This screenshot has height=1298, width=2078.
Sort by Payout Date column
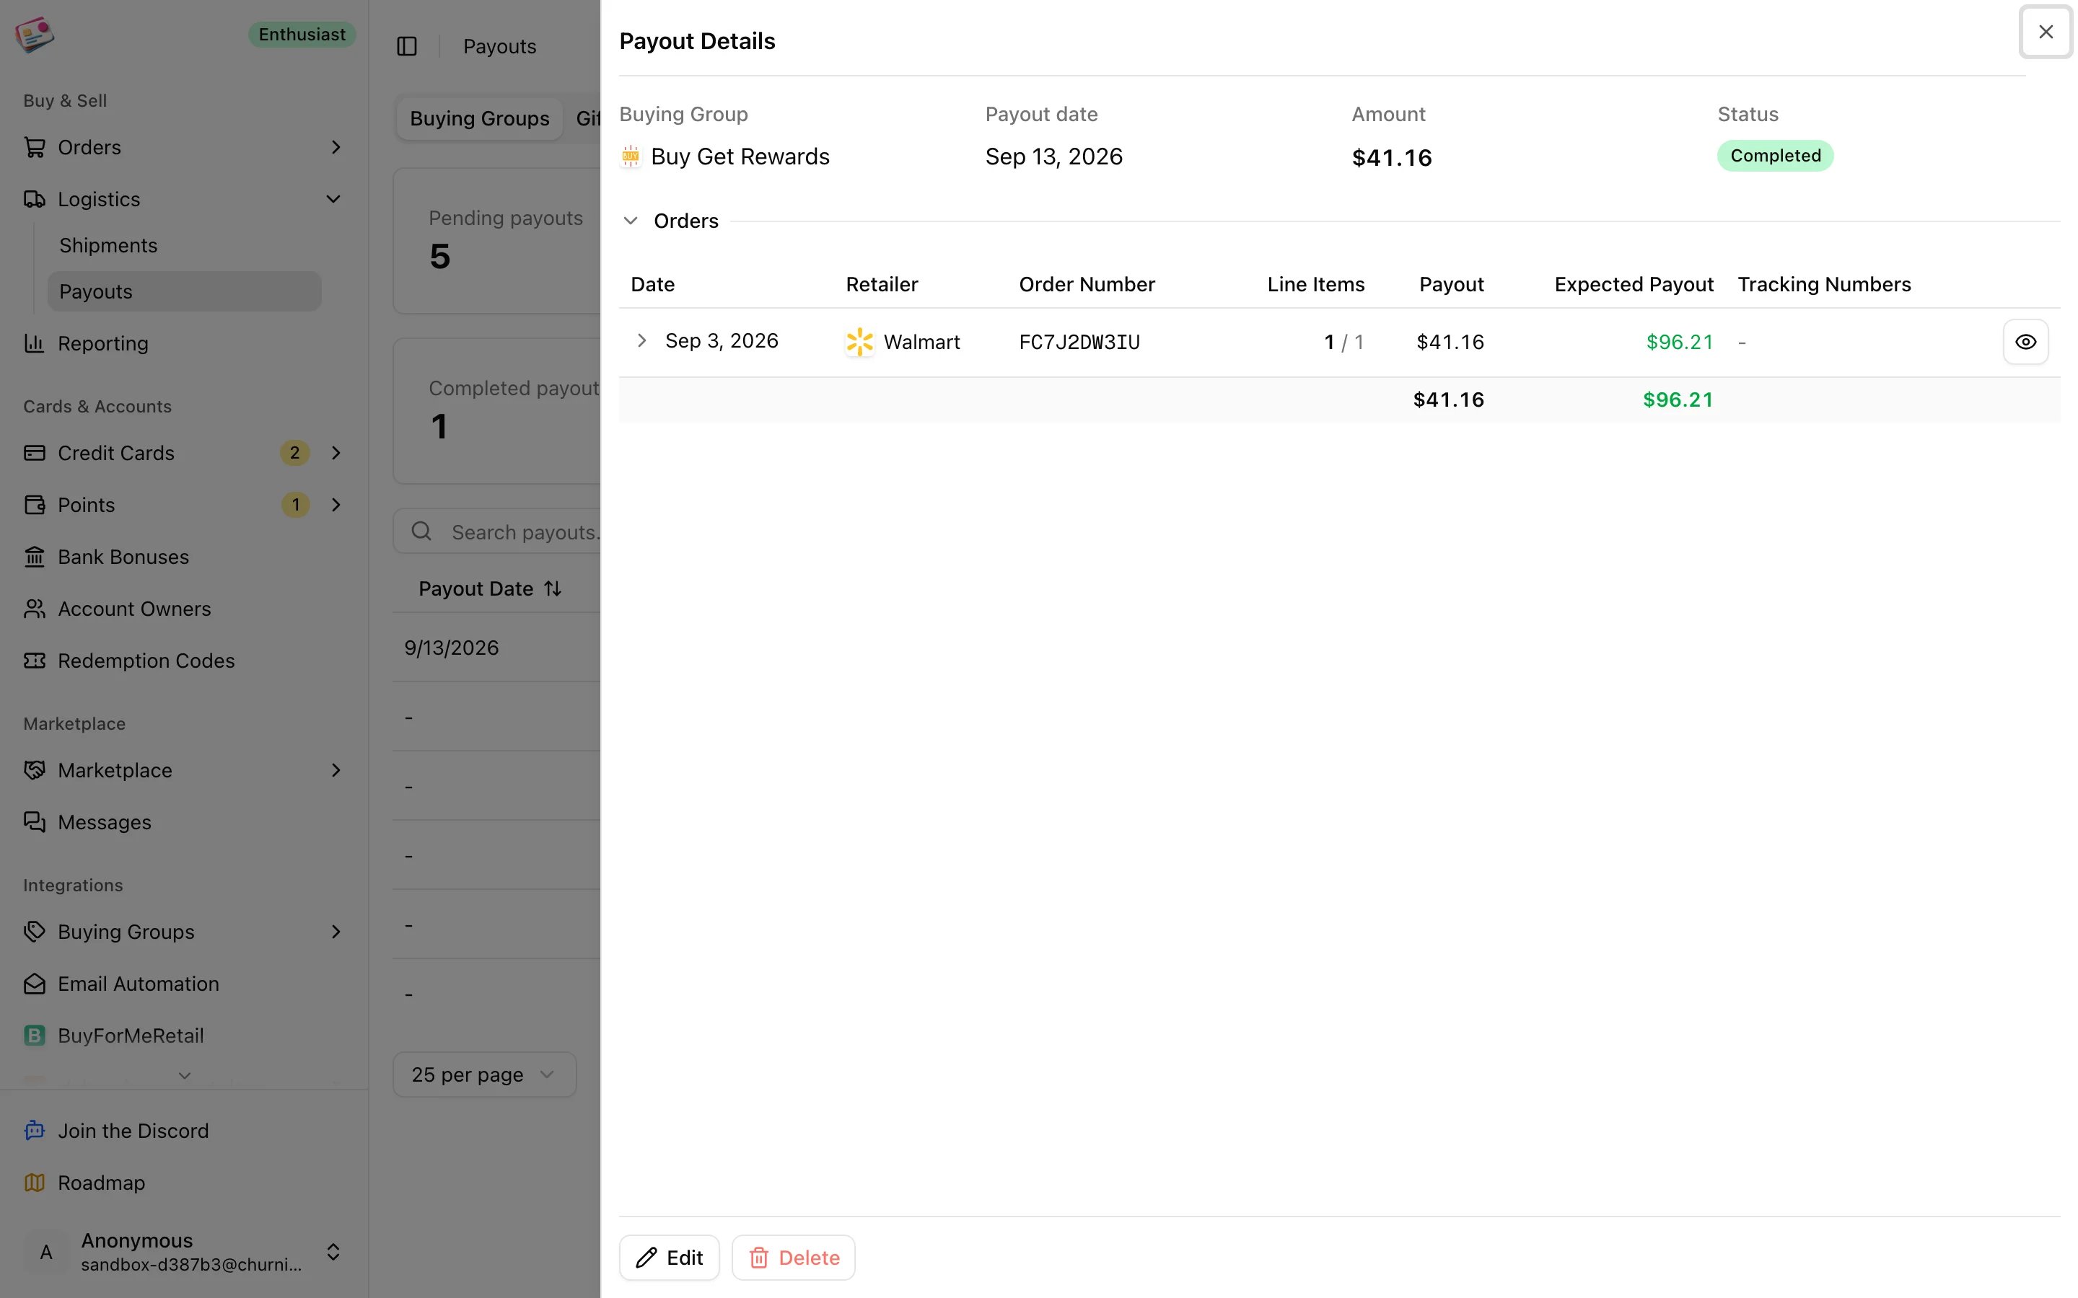491,589
